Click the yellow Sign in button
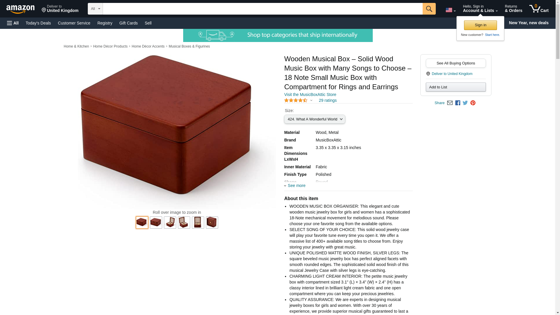 click(x=480, y=25)
